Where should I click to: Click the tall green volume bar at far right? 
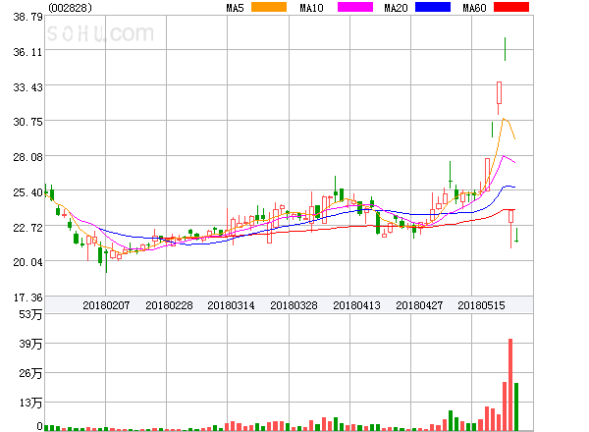click(x=516, y=406)
